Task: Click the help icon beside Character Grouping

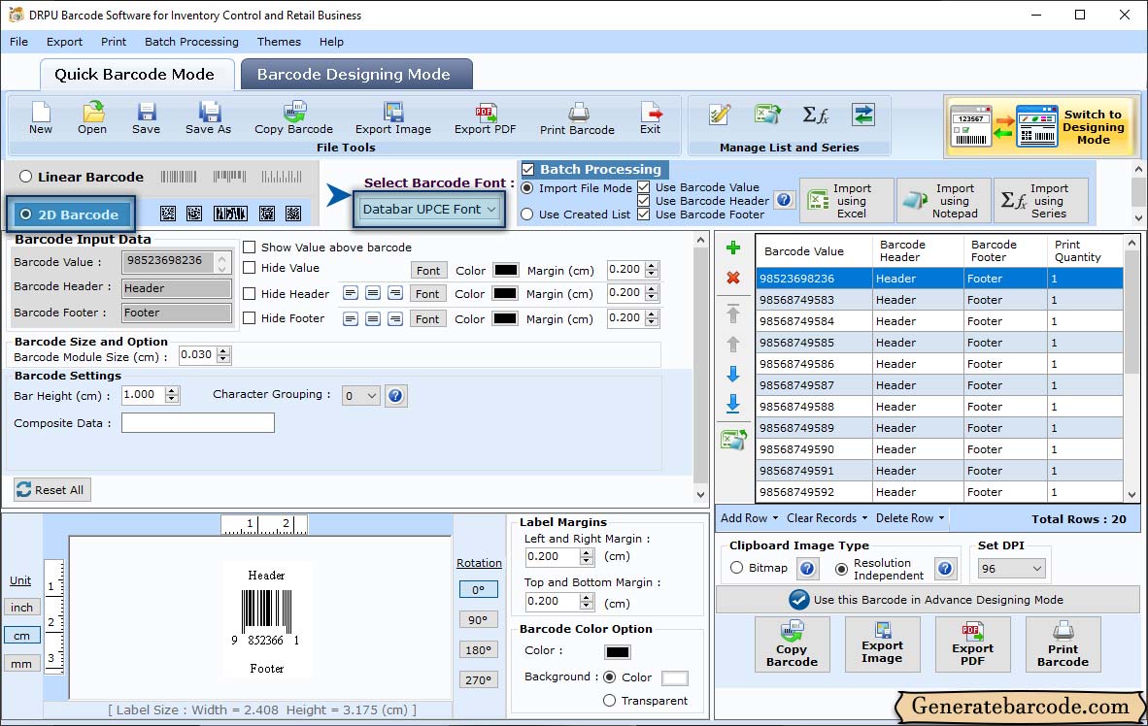Action: (395, 396)
